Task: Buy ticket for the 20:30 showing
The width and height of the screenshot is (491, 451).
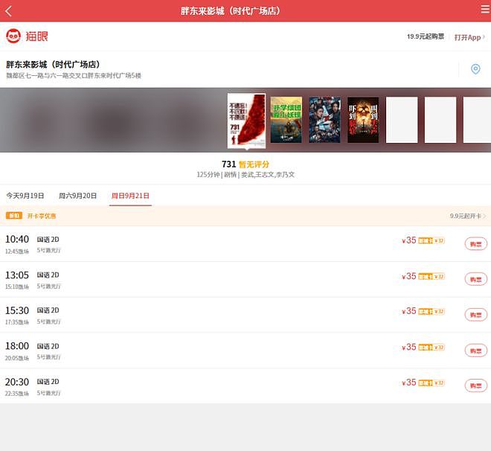Action: 475,386
